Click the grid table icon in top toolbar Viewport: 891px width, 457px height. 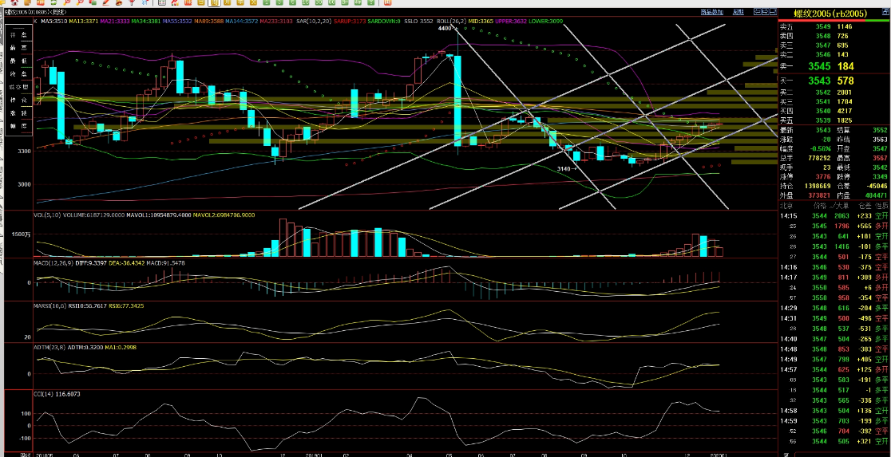pos(162,2)
